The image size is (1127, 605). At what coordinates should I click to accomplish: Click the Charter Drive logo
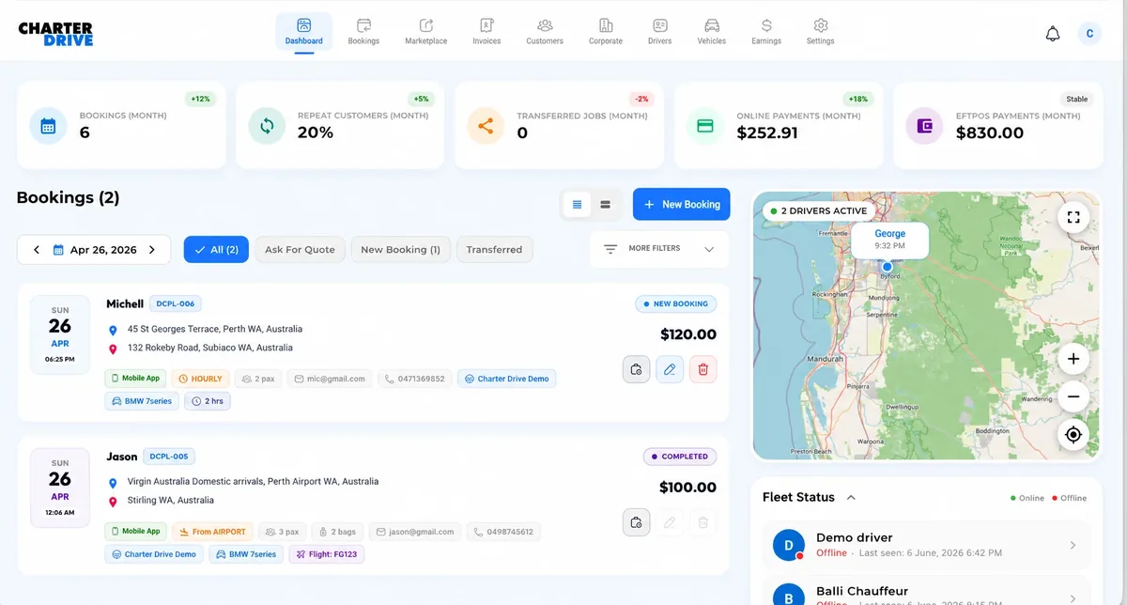(x=55, y=35)
